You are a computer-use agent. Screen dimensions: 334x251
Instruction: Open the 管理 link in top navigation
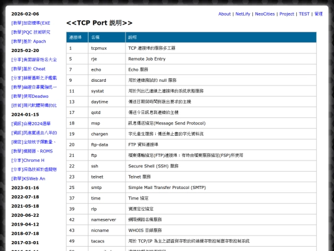click(319, 14)
